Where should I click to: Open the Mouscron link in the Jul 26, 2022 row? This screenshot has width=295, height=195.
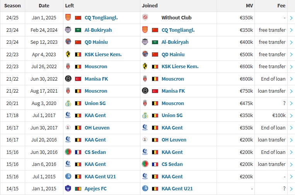[96, 67]
